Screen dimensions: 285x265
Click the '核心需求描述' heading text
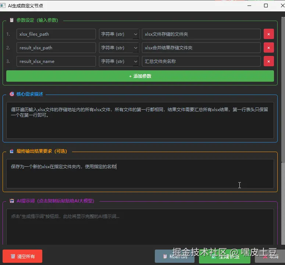pos(30,94)
